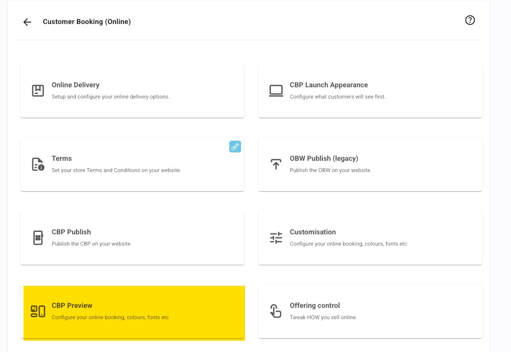
Task: Click the Offering control touch icon
Action: (276, 311)
